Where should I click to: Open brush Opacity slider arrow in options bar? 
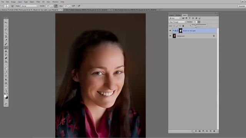[x=52, y=6]
